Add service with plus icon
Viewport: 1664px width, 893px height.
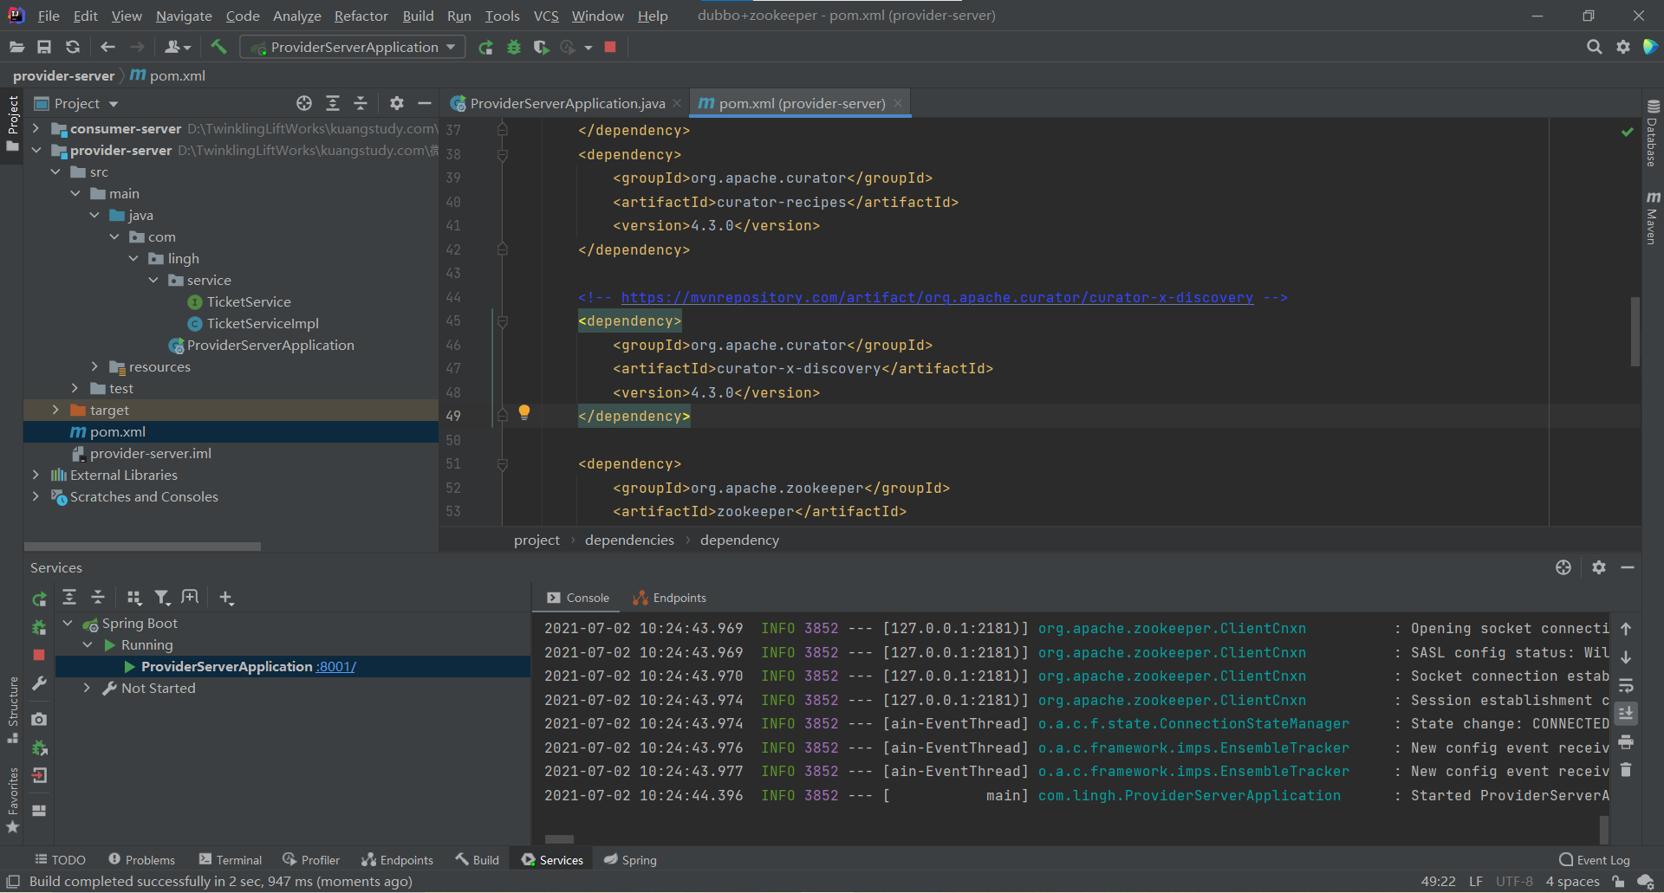(226, 597)
